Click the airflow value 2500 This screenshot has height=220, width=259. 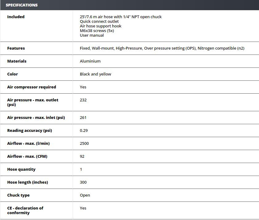click(x=84, y=144)
